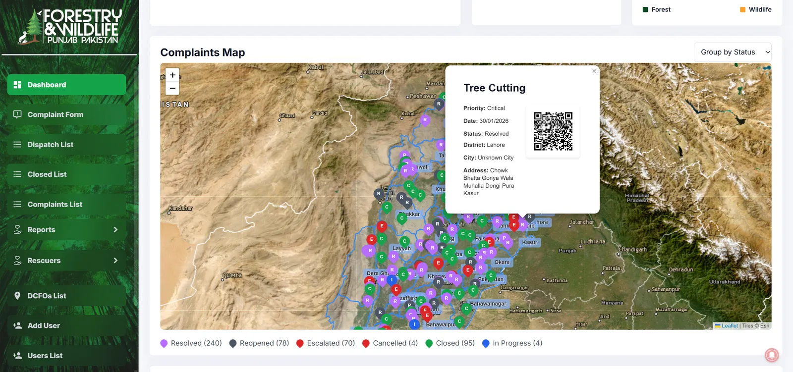The height and width of the screenshot is (372, 793).
Task: Click the Users List icon
Action: point(17,356)
